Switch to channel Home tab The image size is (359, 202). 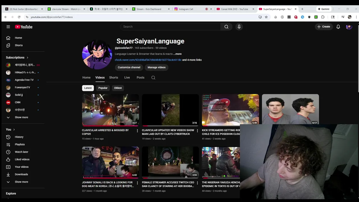pyautogui.click(x=86, y=78)
